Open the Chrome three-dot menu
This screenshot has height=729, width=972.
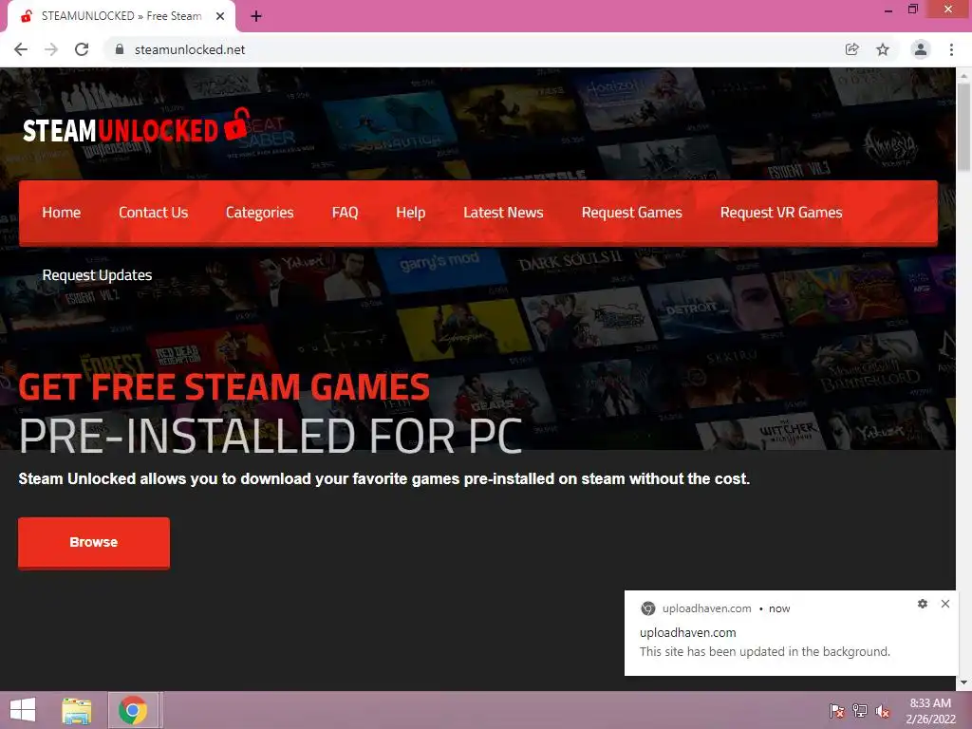point(951,49)
